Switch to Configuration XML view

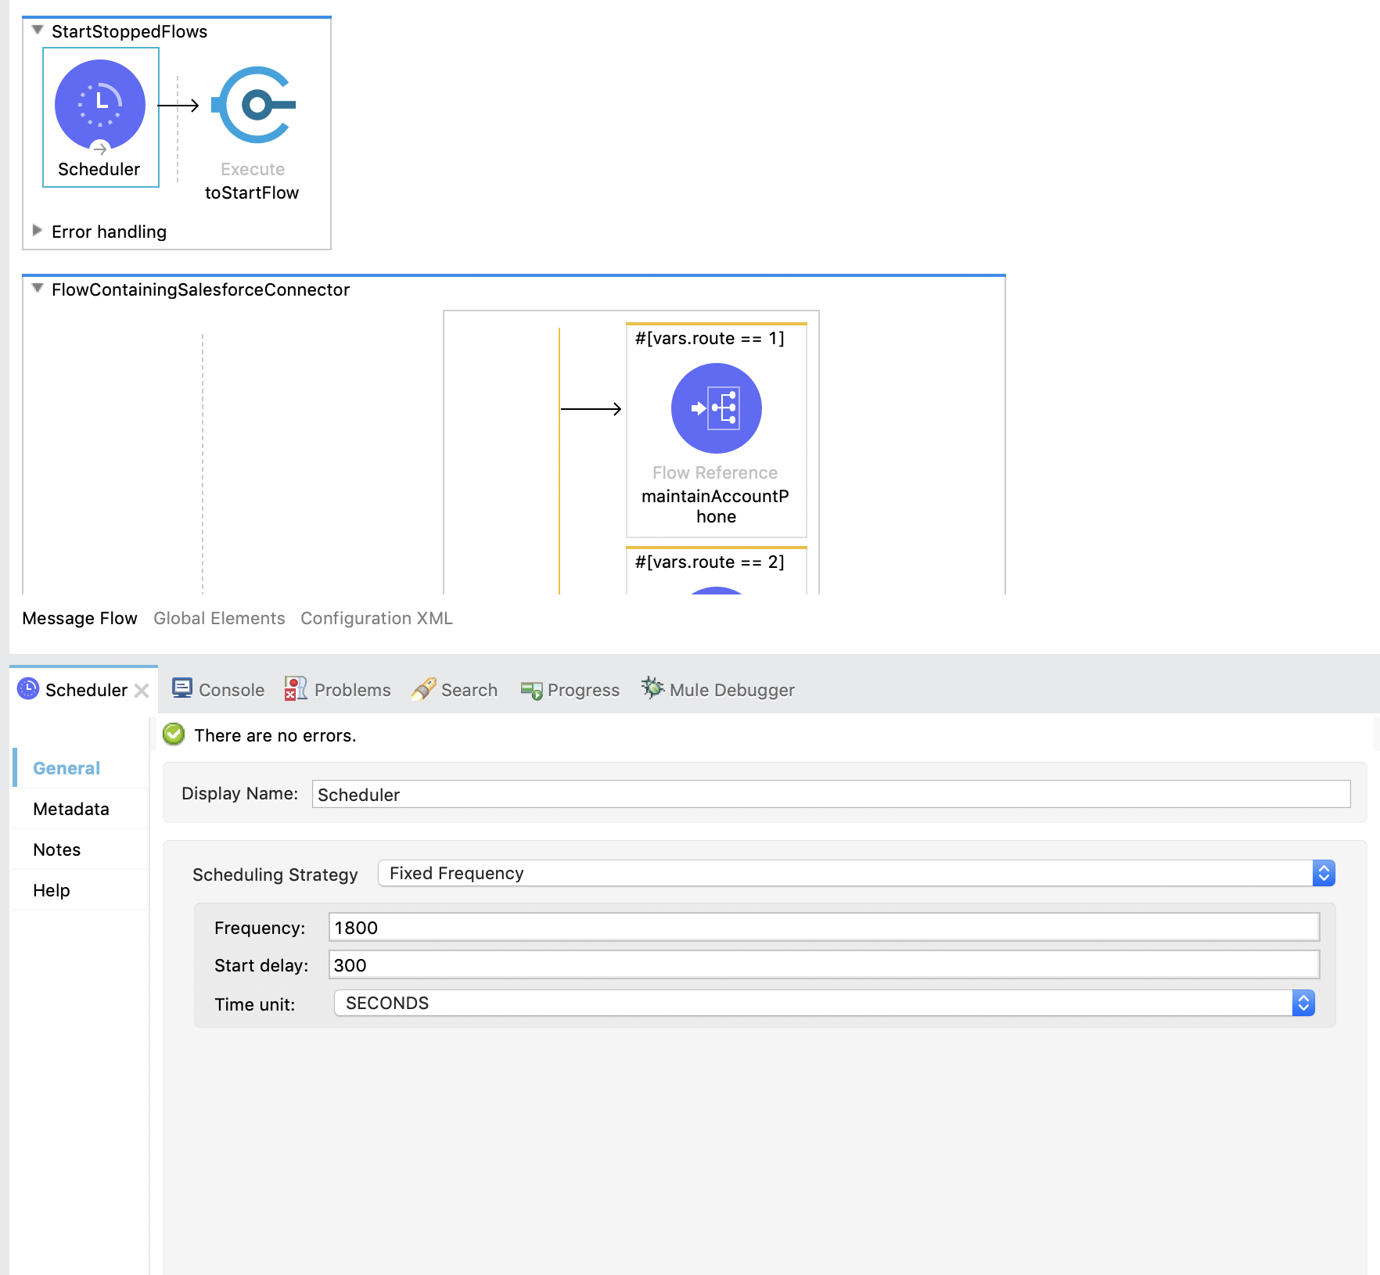(x=376, y=618)
